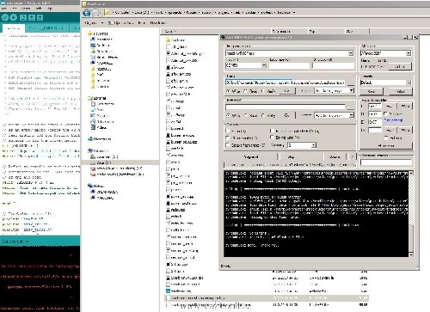Click the Bit selector button under fuses
The width and height of the screenshot is (430, 312).
click(386, 146)
